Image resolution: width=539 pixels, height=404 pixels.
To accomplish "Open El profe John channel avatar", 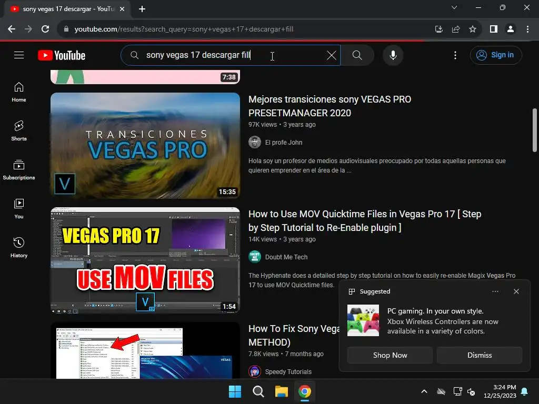I will coord(255,142).
